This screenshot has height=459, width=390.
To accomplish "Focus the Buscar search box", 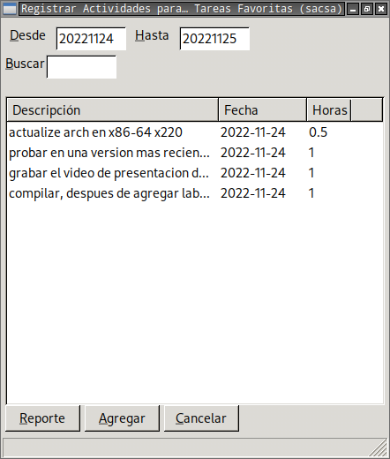I will [x=82, y=67].
